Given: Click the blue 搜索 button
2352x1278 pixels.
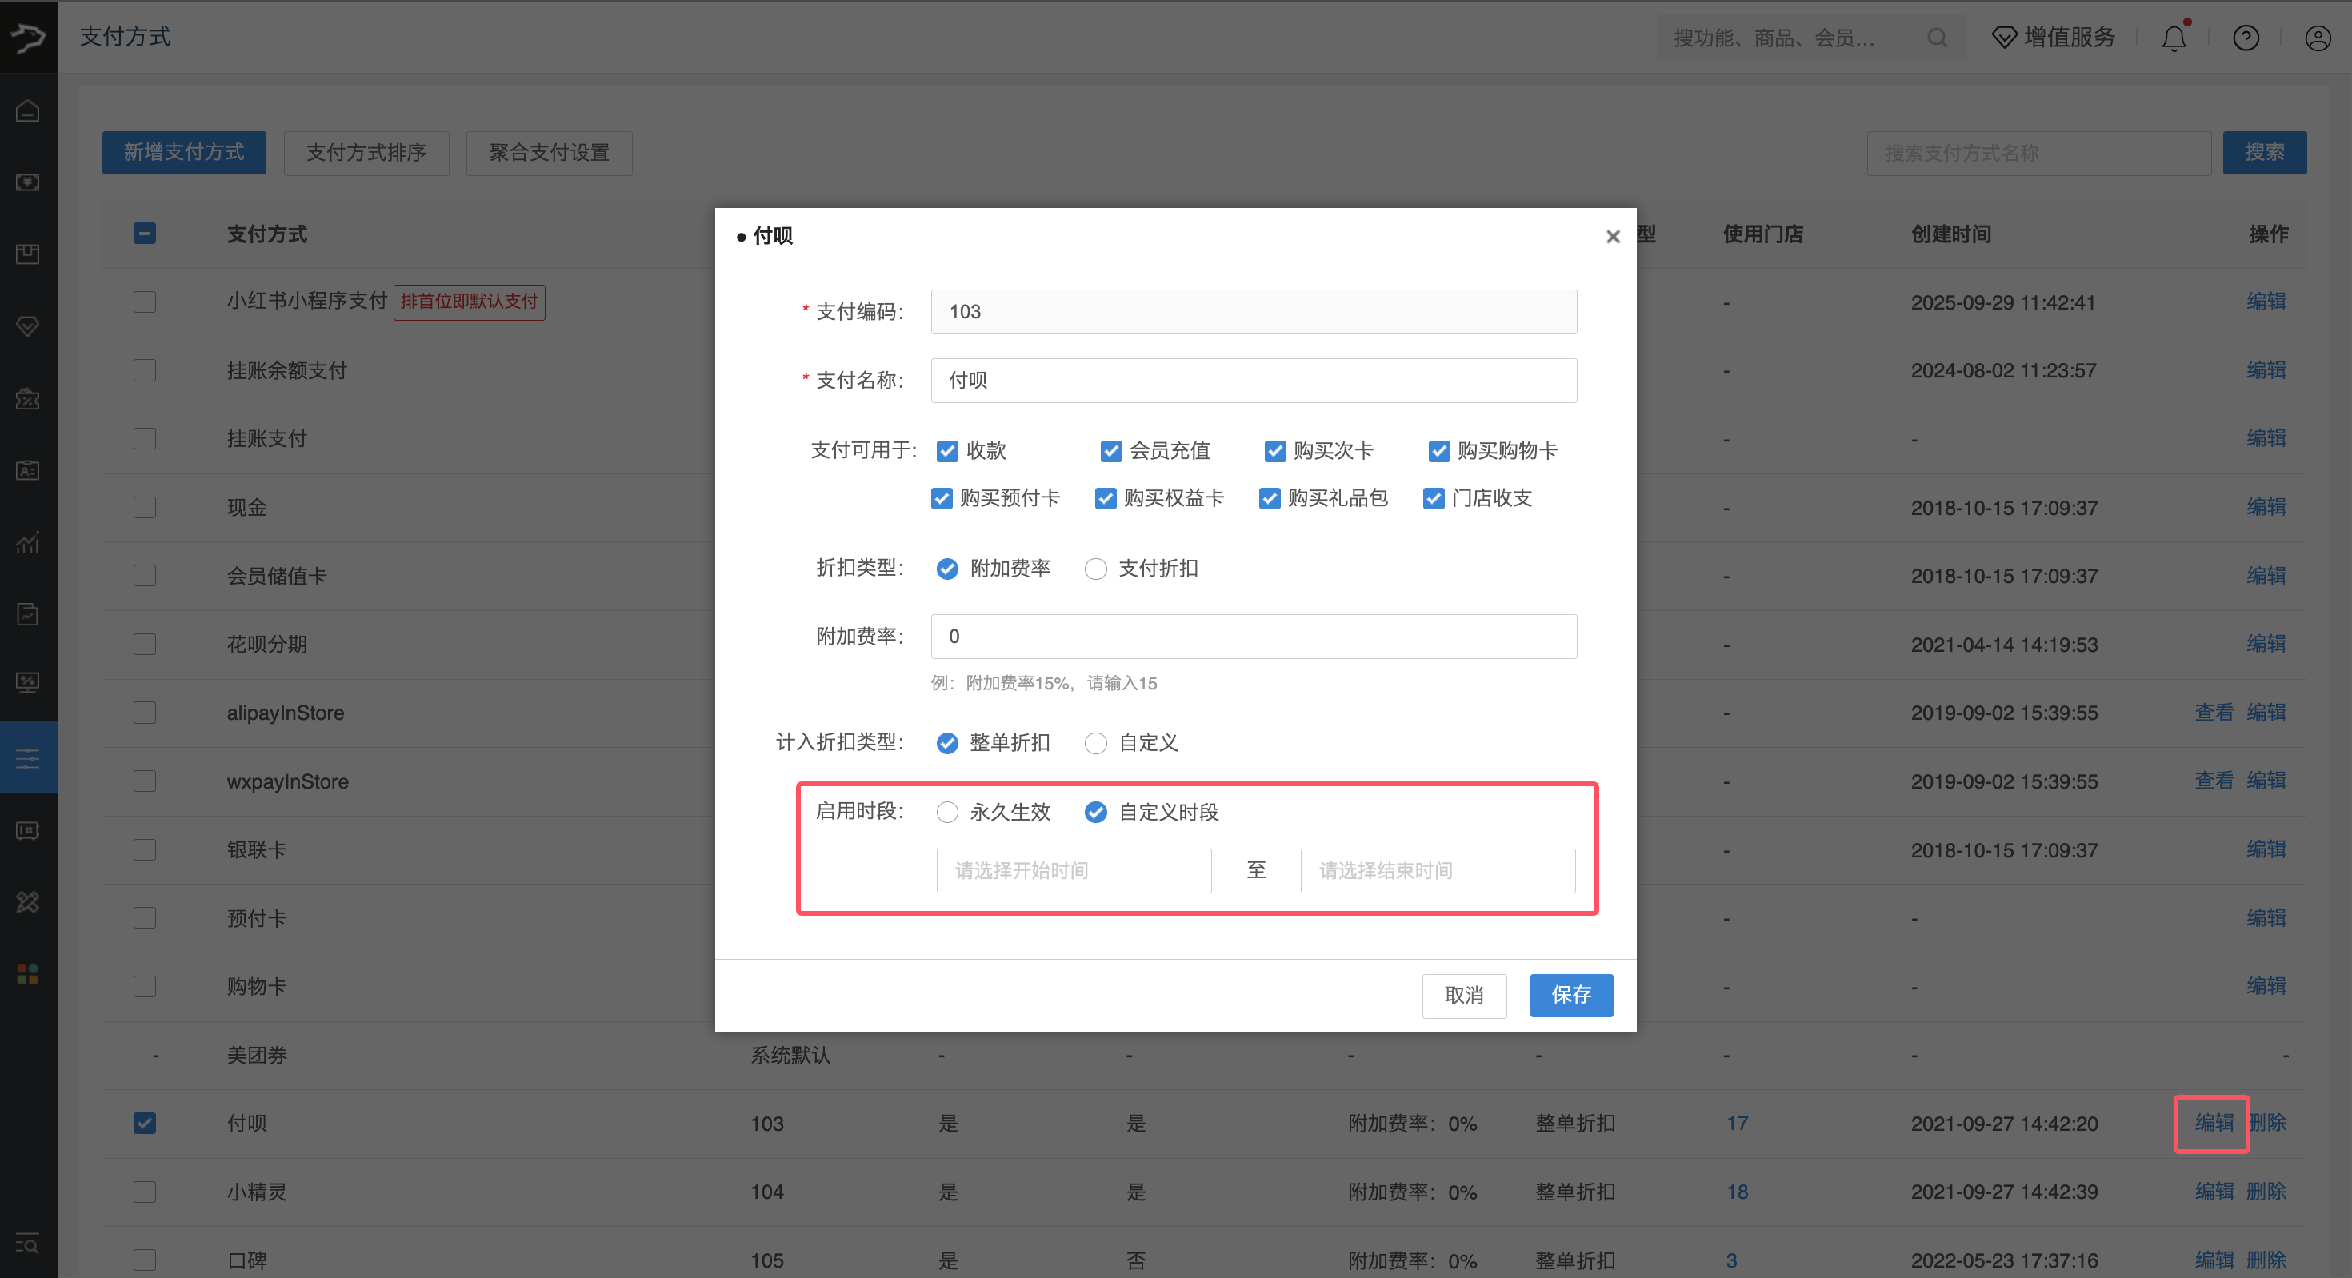Looking at the screenshot, I should (2264, 153).
